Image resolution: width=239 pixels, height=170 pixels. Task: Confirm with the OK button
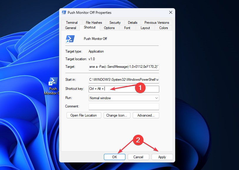coord(114,157)
